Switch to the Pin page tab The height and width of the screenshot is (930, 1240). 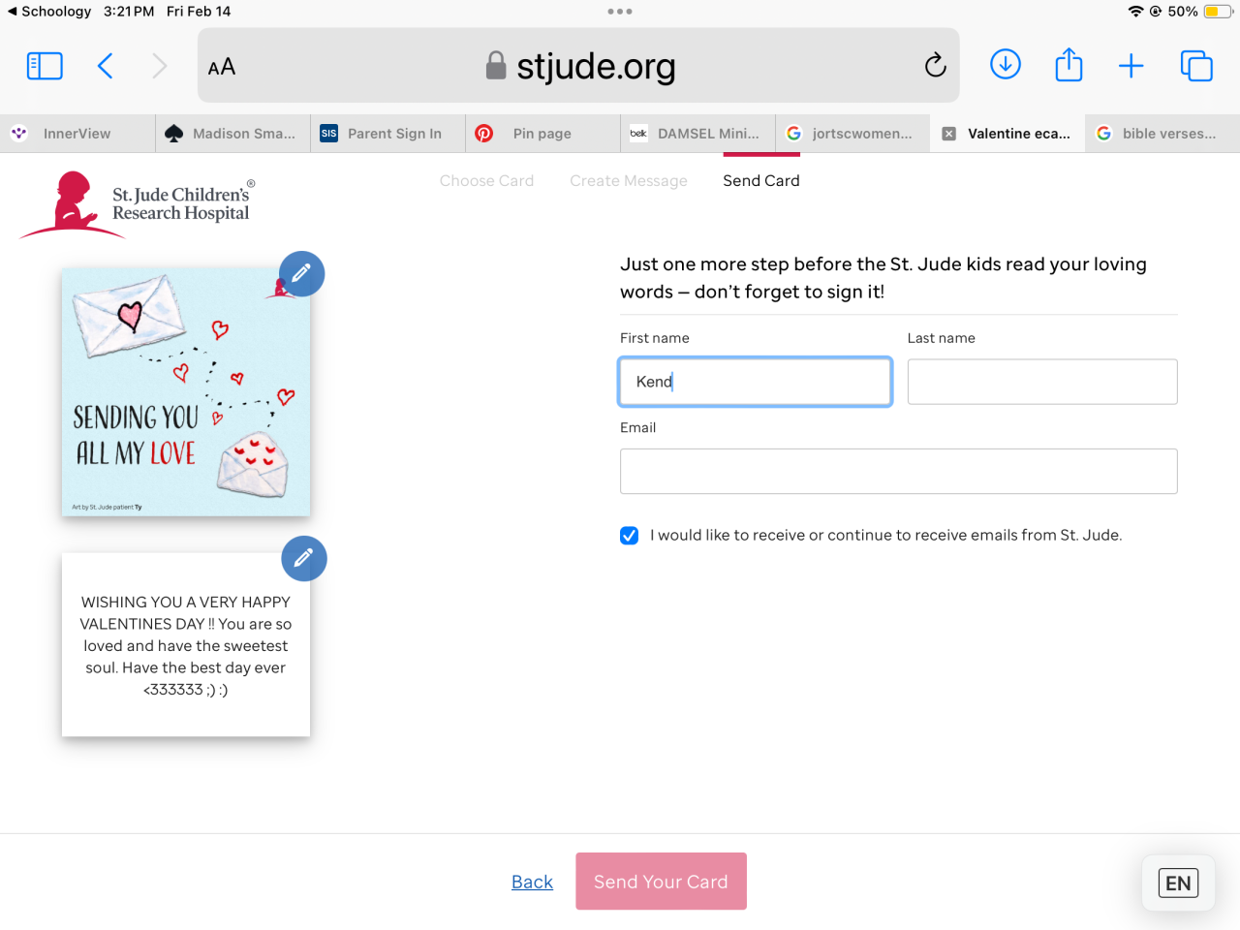[542, 134]
